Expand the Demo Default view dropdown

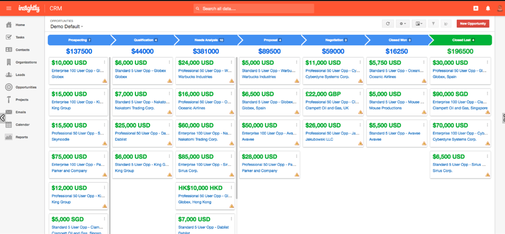pos(67,26)
